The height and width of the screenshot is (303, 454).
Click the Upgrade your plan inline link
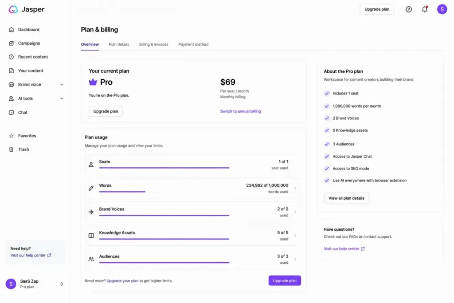click(x=122, y=281)
